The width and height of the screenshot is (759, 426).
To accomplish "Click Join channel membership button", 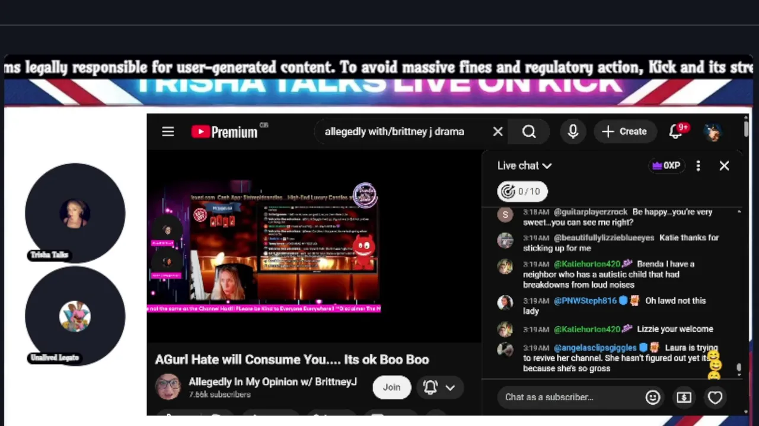I will click(x=391, y=387).
